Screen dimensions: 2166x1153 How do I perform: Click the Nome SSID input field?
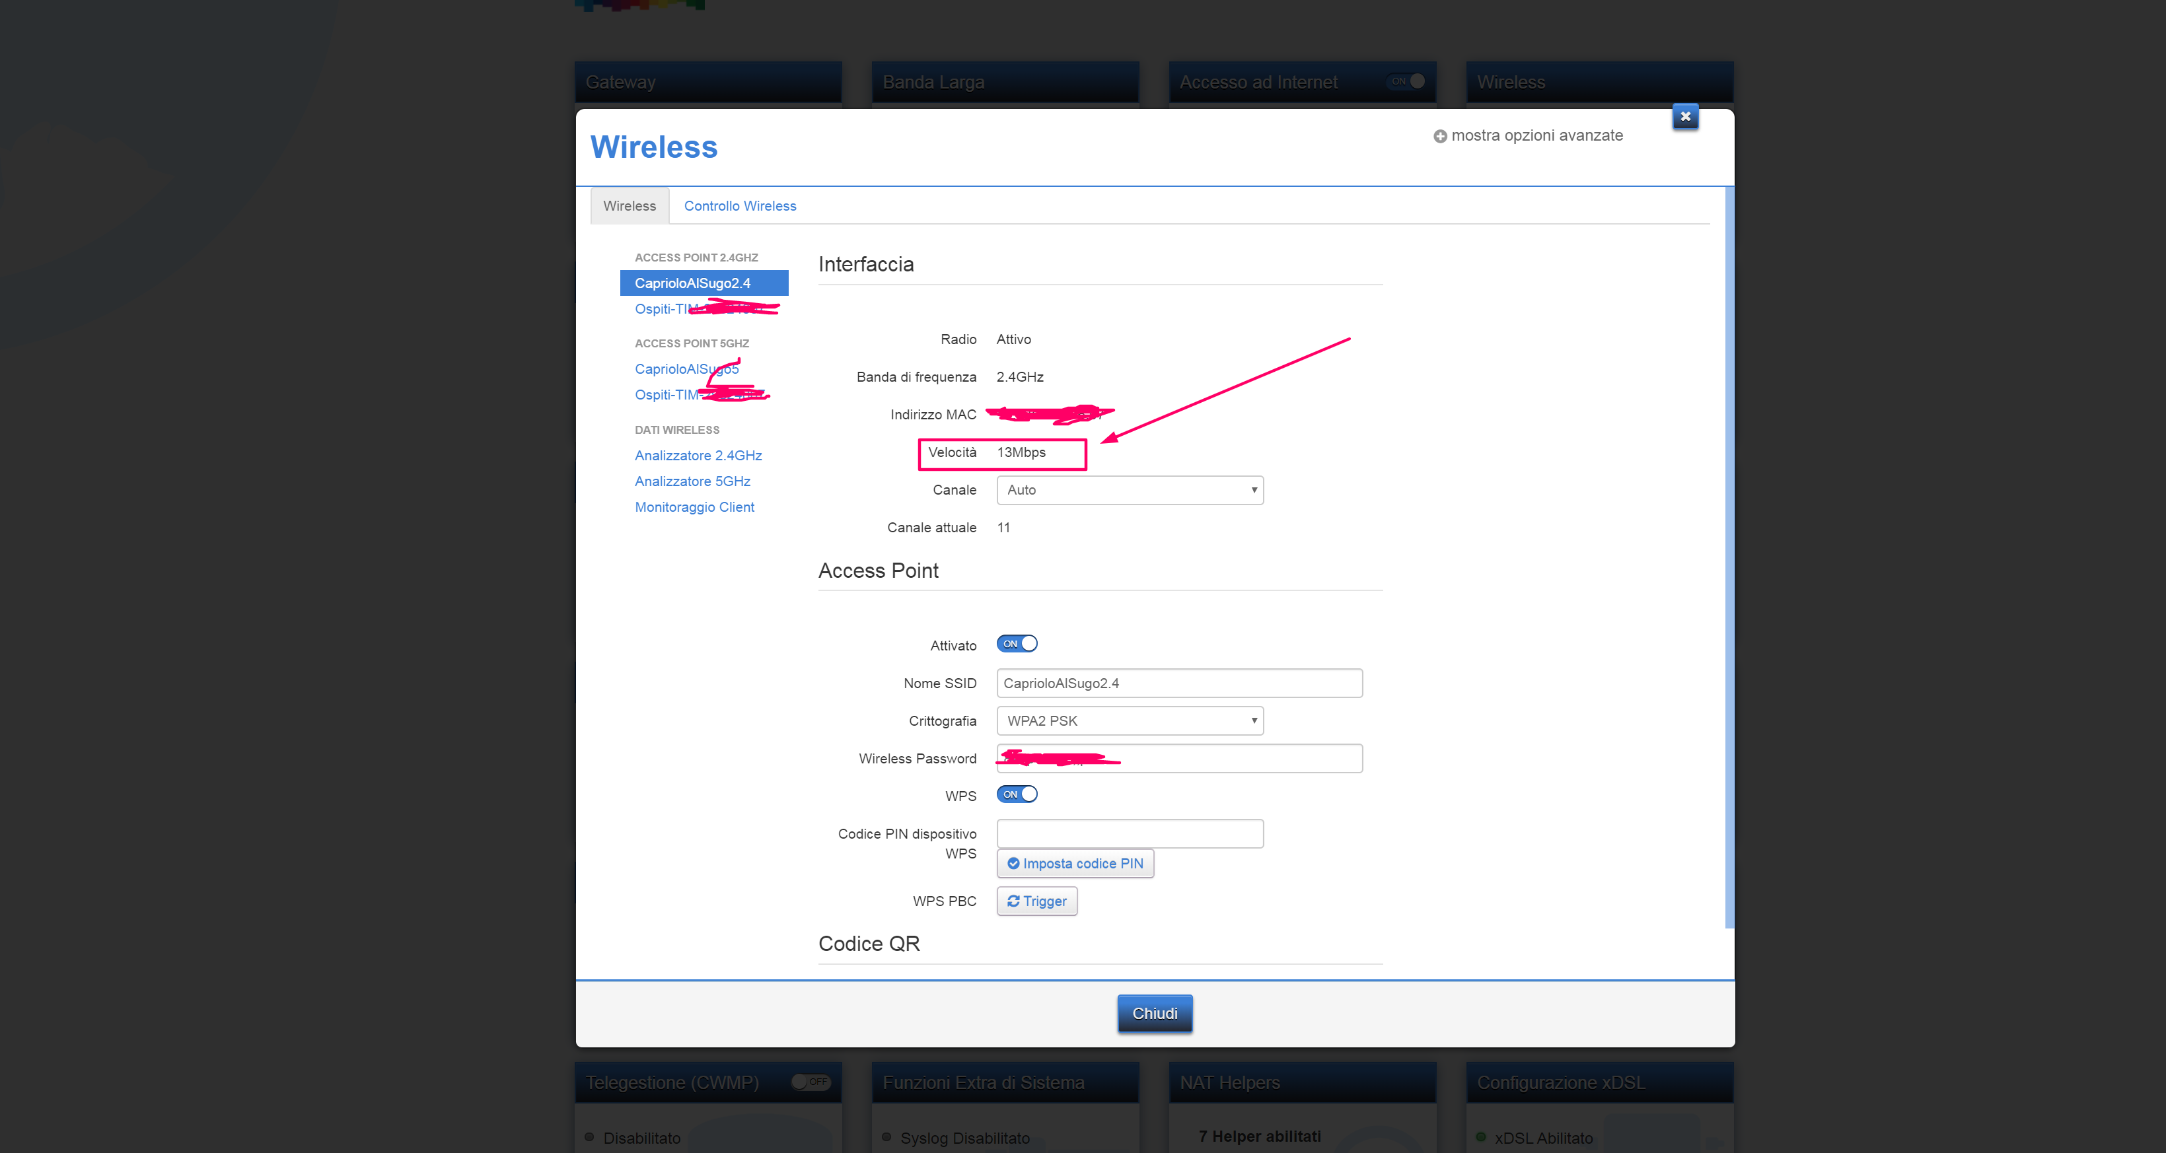point(1179,683)
